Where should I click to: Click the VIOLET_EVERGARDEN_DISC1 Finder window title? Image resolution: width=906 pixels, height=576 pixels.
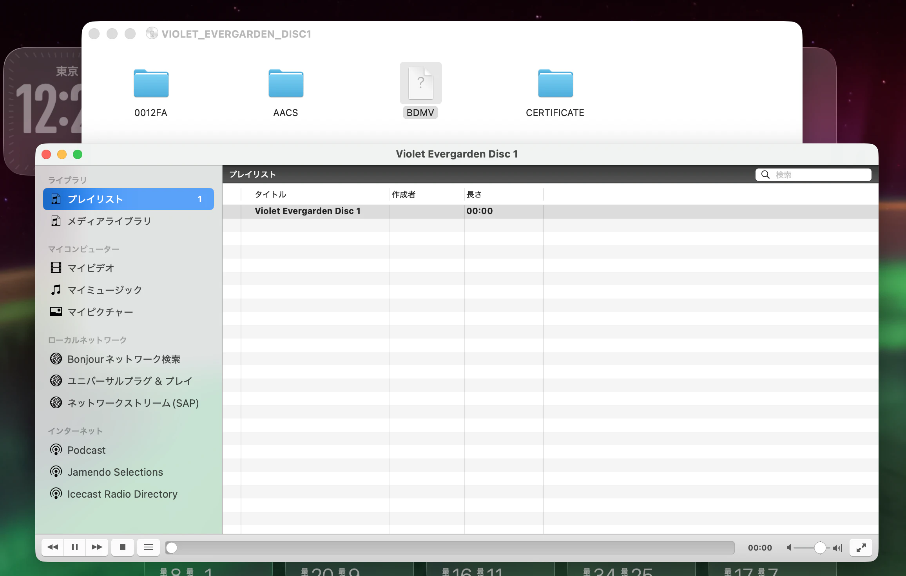tap(236, 34)
